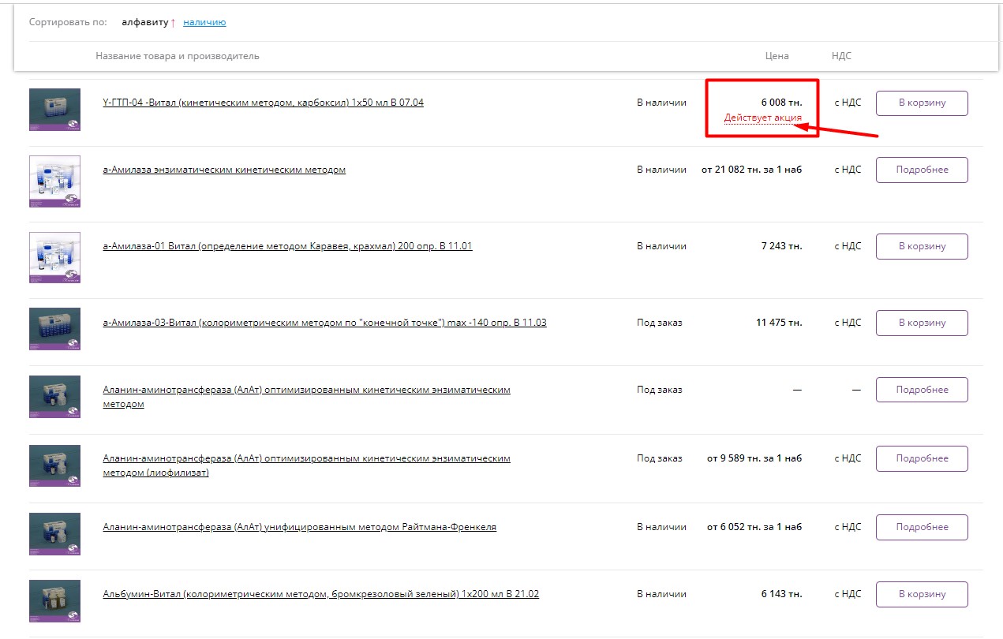Screen dimensions: 1003x639
Task: Click the а-Амилаза энзиматическим кинетическим методом thumbnail
Action: pos(54,181)
